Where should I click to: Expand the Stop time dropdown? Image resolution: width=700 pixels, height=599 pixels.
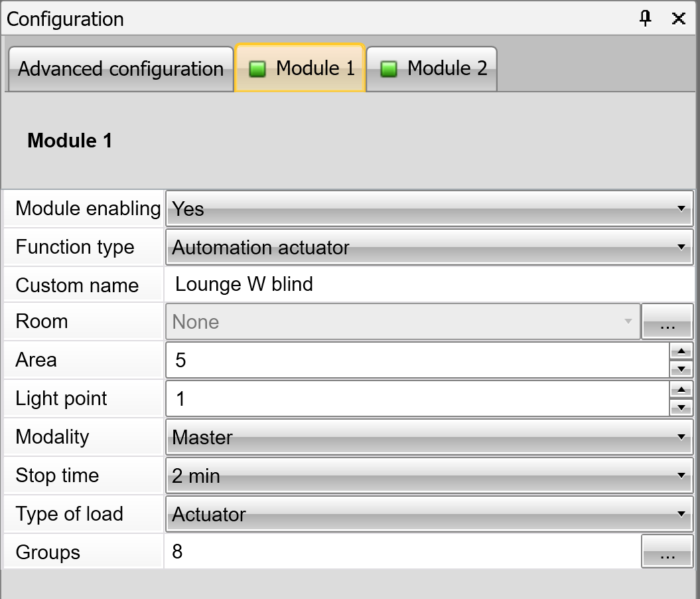point(429,476)
